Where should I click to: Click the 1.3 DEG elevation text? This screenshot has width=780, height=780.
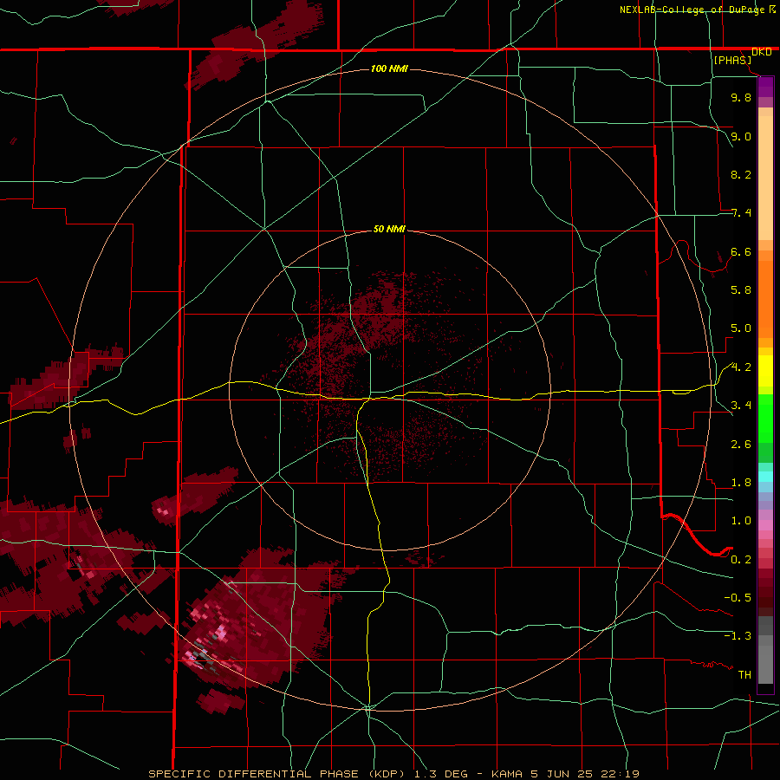441,774
